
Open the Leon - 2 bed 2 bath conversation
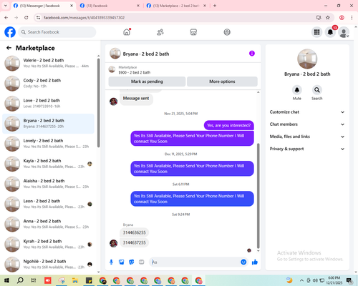pyautogui.click(x=48, y=204)
